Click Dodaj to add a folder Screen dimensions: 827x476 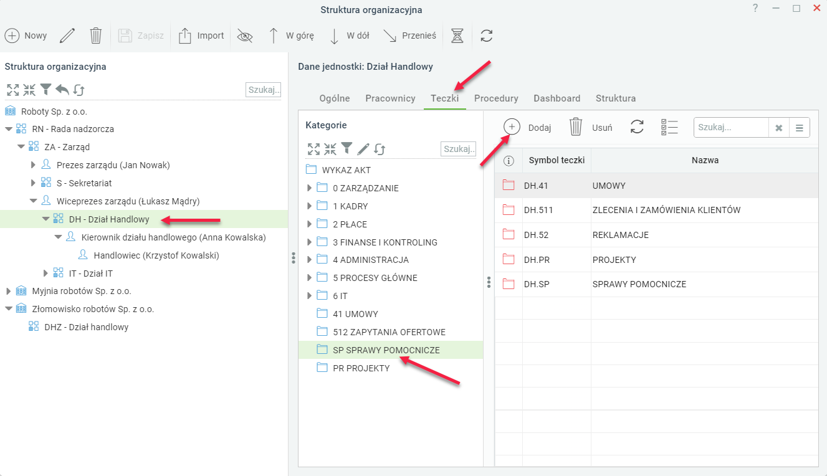pos(527,127)
